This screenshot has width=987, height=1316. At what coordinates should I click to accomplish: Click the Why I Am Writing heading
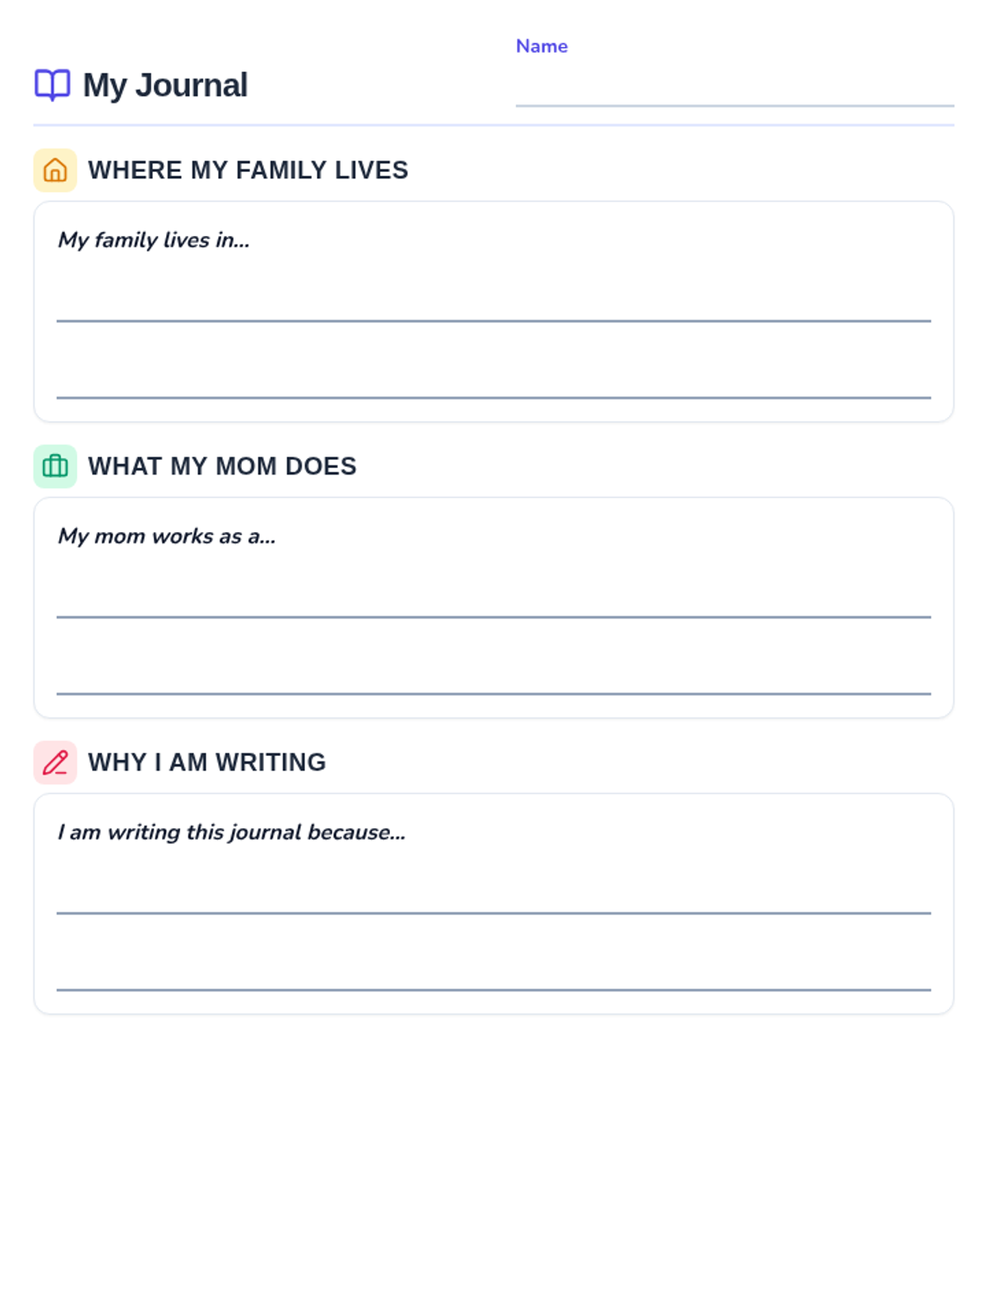(207, 762)
